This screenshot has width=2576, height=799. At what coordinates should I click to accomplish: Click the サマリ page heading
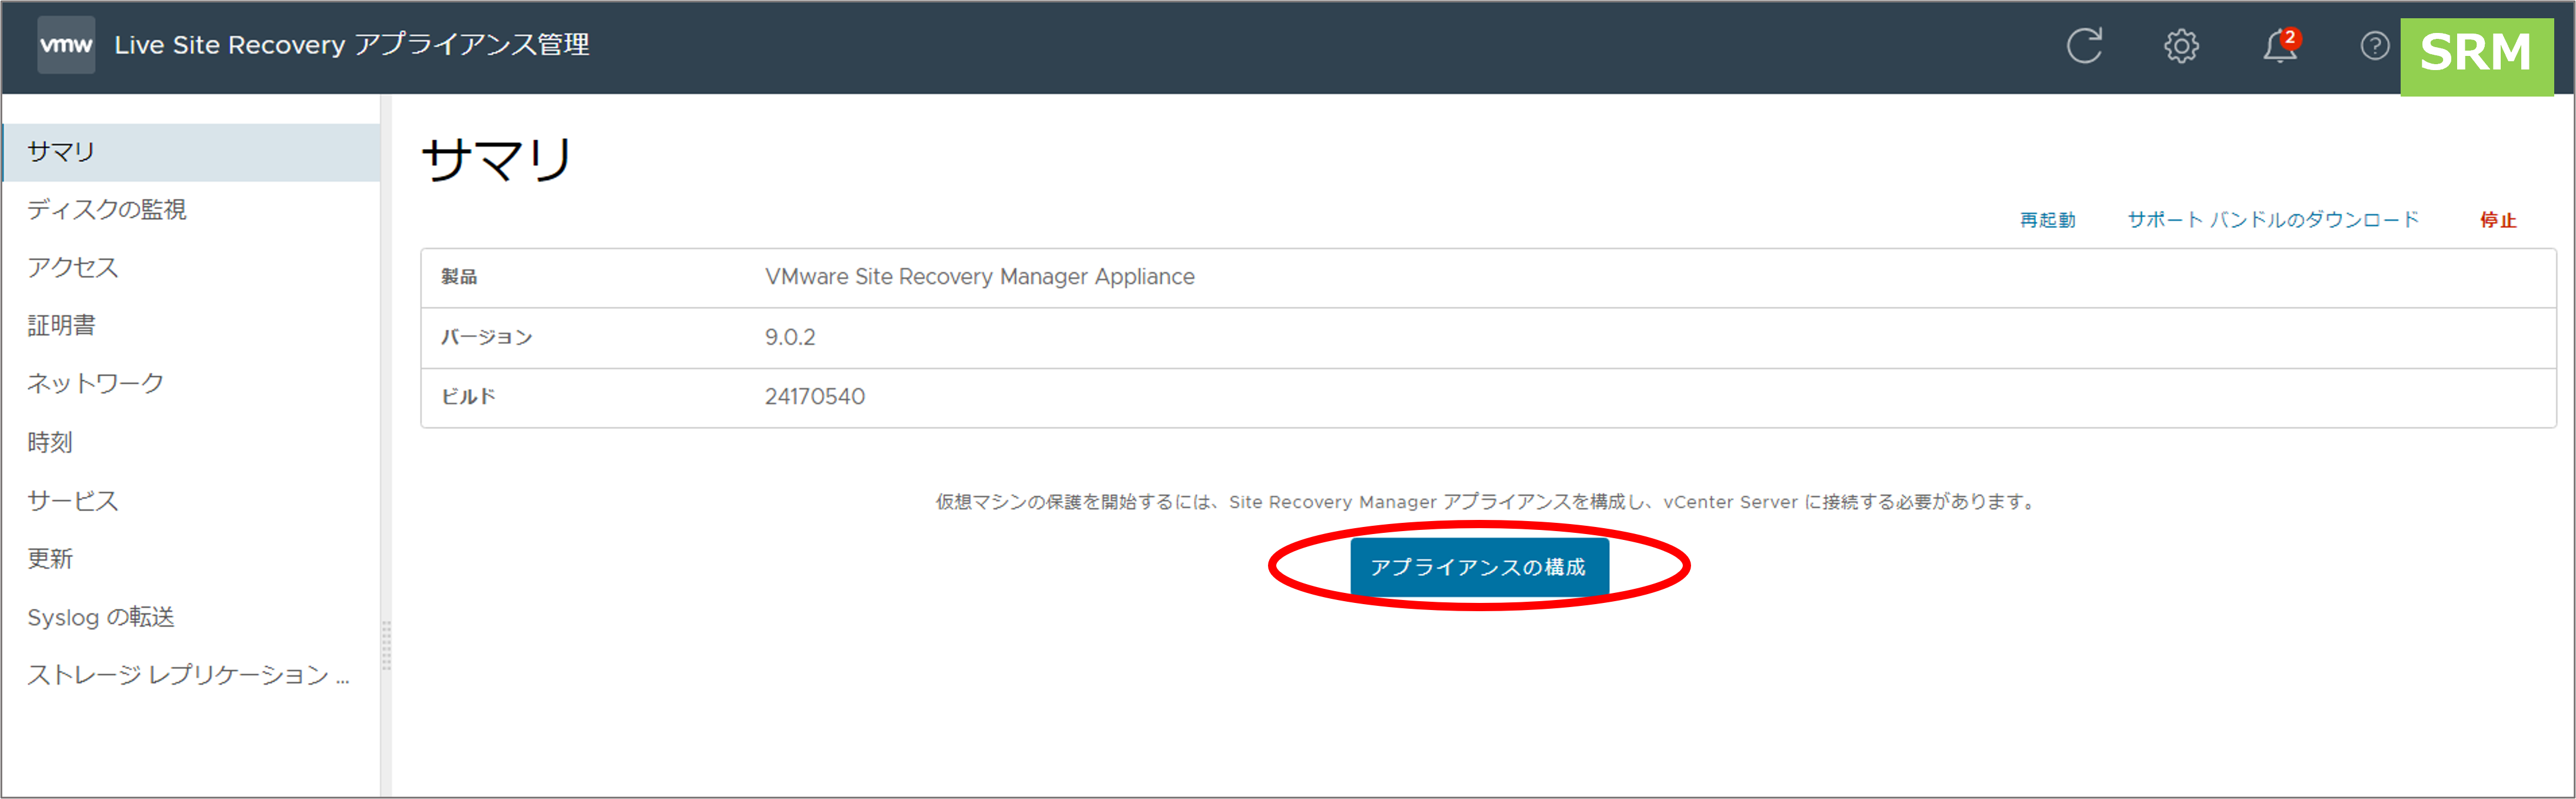497,160
